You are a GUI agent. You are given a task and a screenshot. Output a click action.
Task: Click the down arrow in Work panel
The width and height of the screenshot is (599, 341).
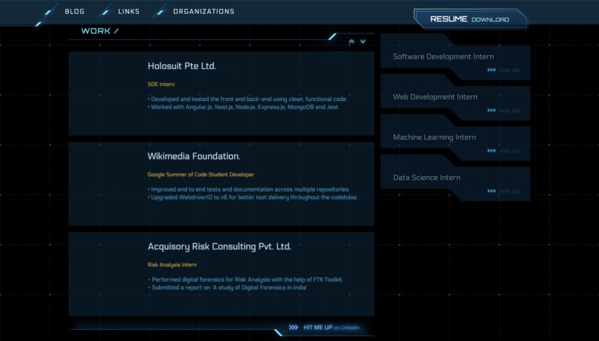pyautogui.click(x=363, y=42)
